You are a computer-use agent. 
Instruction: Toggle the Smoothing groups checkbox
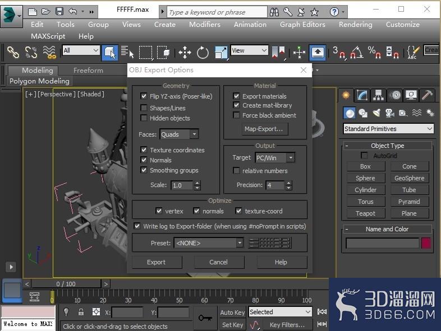[x=144, y=170]
